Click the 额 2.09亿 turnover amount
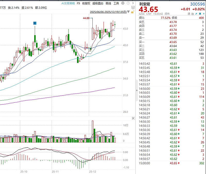This screenshot has width=206, height=174. click(x=41, y=8)
